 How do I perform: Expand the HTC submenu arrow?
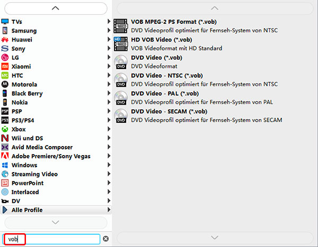[109, 75]
